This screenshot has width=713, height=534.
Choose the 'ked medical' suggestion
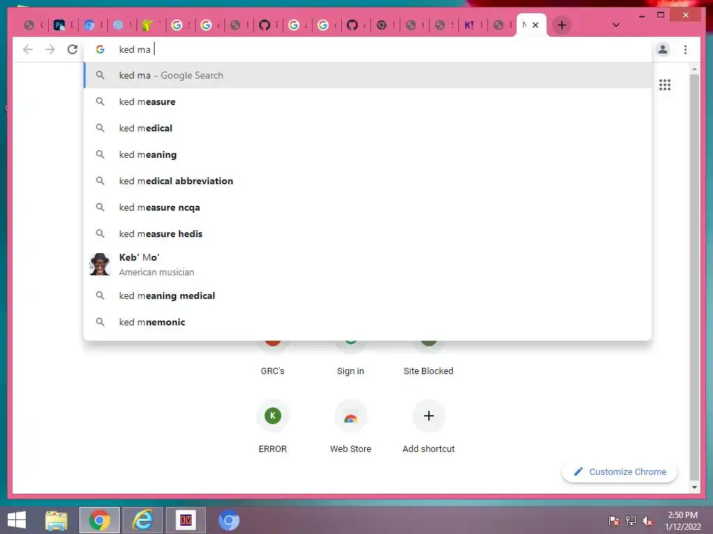pos(368,128)
